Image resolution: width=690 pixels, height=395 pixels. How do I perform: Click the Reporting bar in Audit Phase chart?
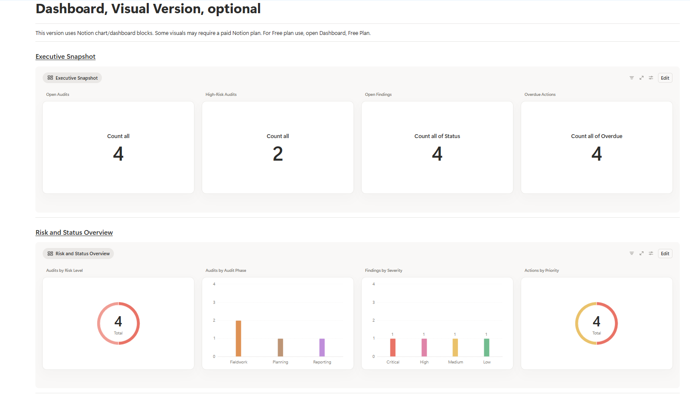(322, 347)
